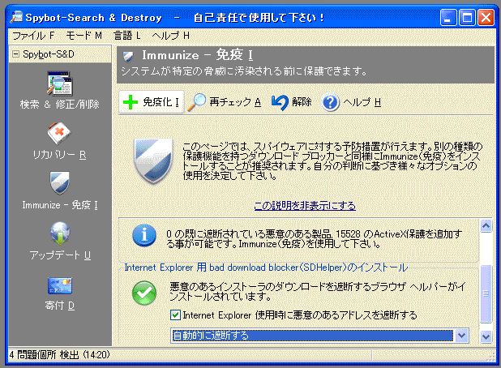
Task: Select the 自動的に遮断する combo box field
Action: [319, 336]
